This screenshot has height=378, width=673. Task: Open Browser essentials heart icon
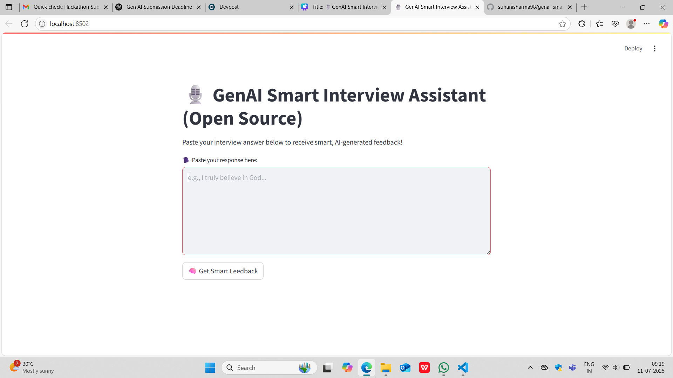pos(615,24)
